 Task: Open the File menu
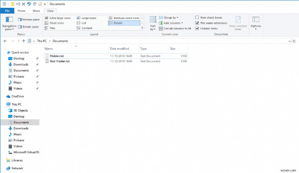[x=7, y=11]
